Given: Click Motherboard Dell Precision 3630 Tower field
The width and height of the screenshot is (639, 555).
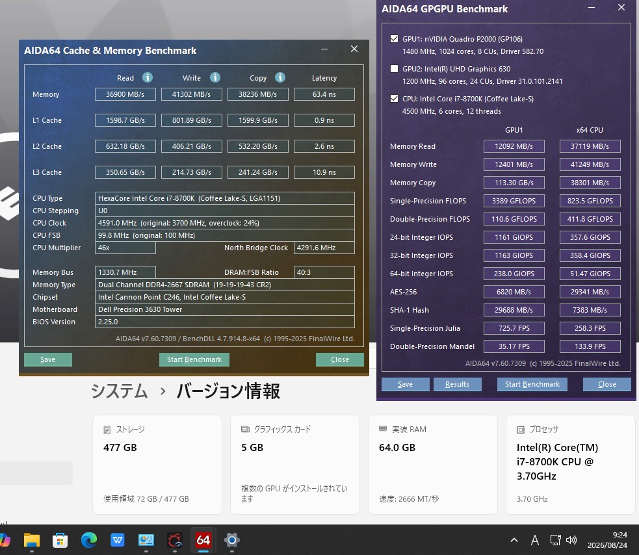Looking at the screenshot, I should point(224,309).
